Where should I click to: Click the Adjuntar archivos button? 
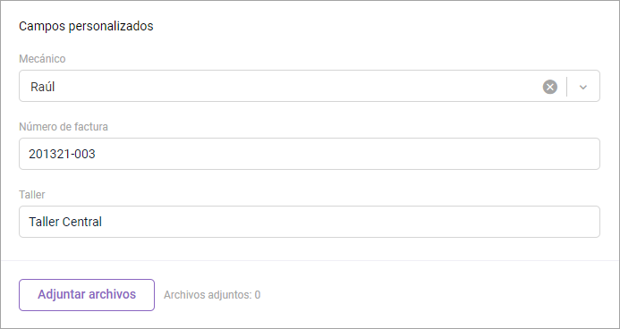click(87, 295)
